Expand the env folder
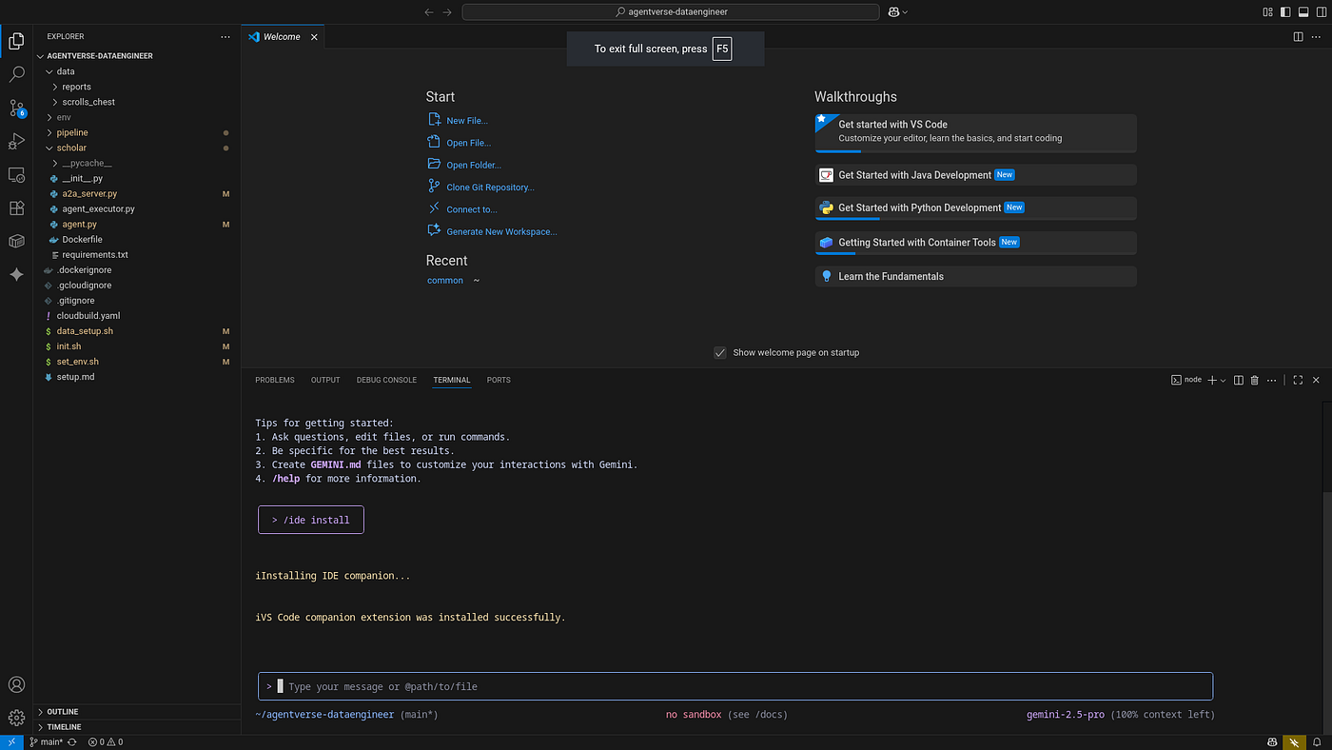The width and height of the screenshot is (1332, 750). 137,117
